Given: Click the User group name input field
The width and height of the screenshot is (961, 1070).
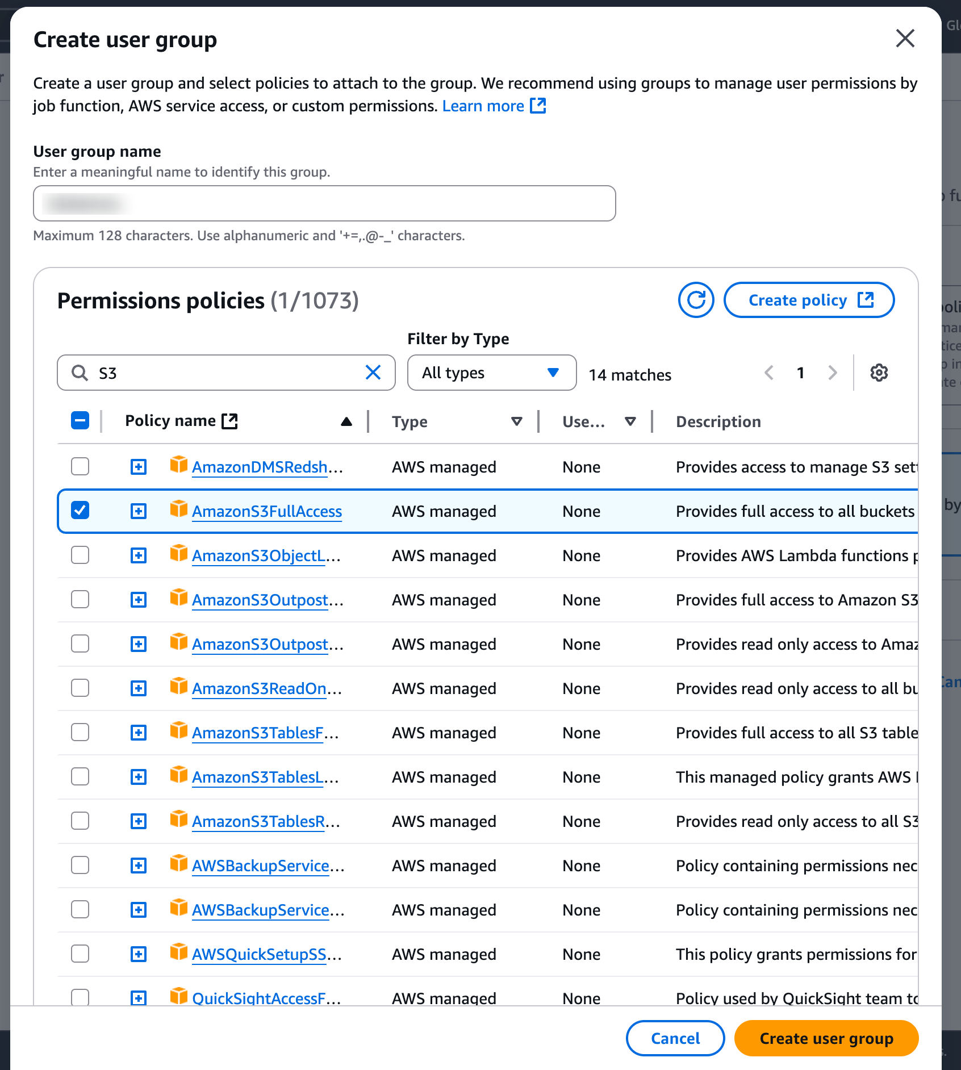Looking at the screenshot, I should (324, 203).
